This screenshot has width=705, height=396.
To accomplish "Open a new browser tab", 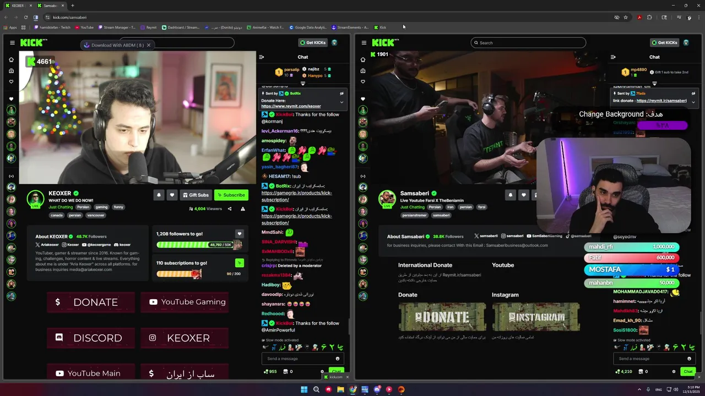I will [72, 5].
